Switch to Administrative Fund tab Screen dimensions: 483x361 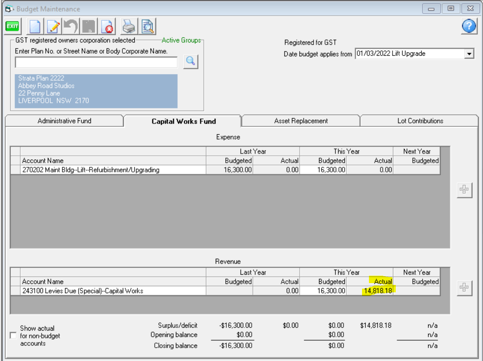click(x=64, y=121)
